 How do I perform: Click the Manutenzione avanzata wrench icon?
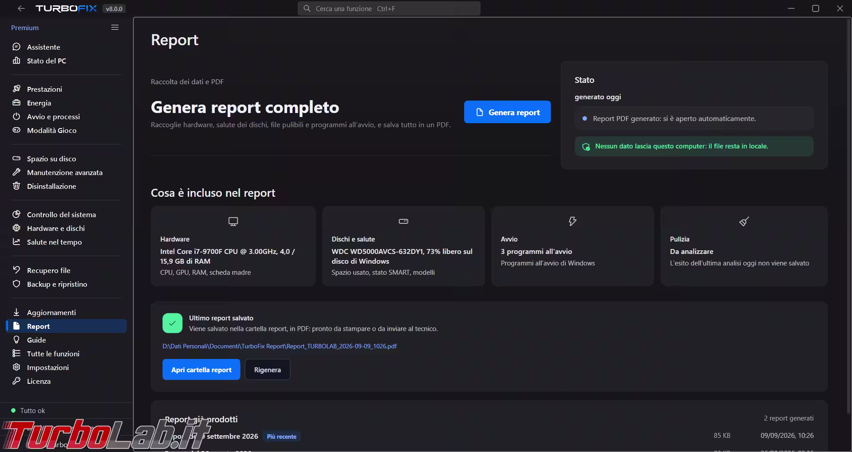click(16, 172)
